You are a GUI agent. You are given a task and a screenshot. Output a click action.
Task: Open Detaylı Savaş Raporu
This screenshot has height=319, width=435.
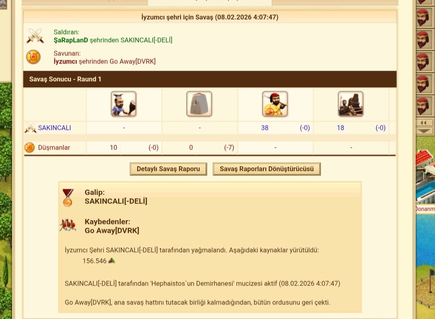[168, 169]
